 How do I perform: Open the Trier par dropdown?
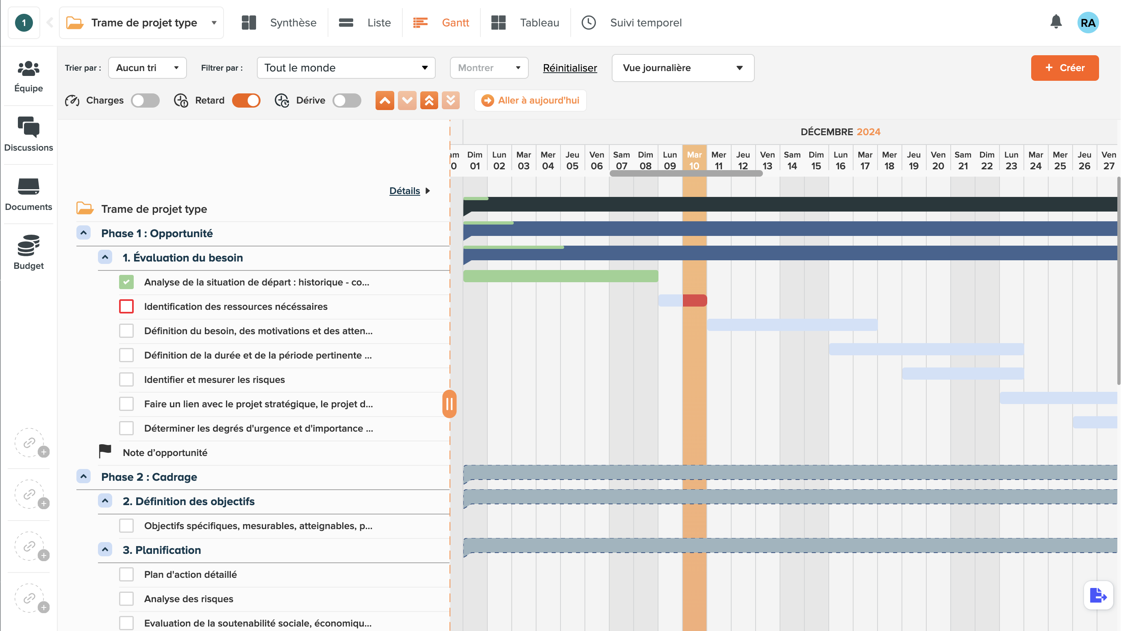pos(146,68)
